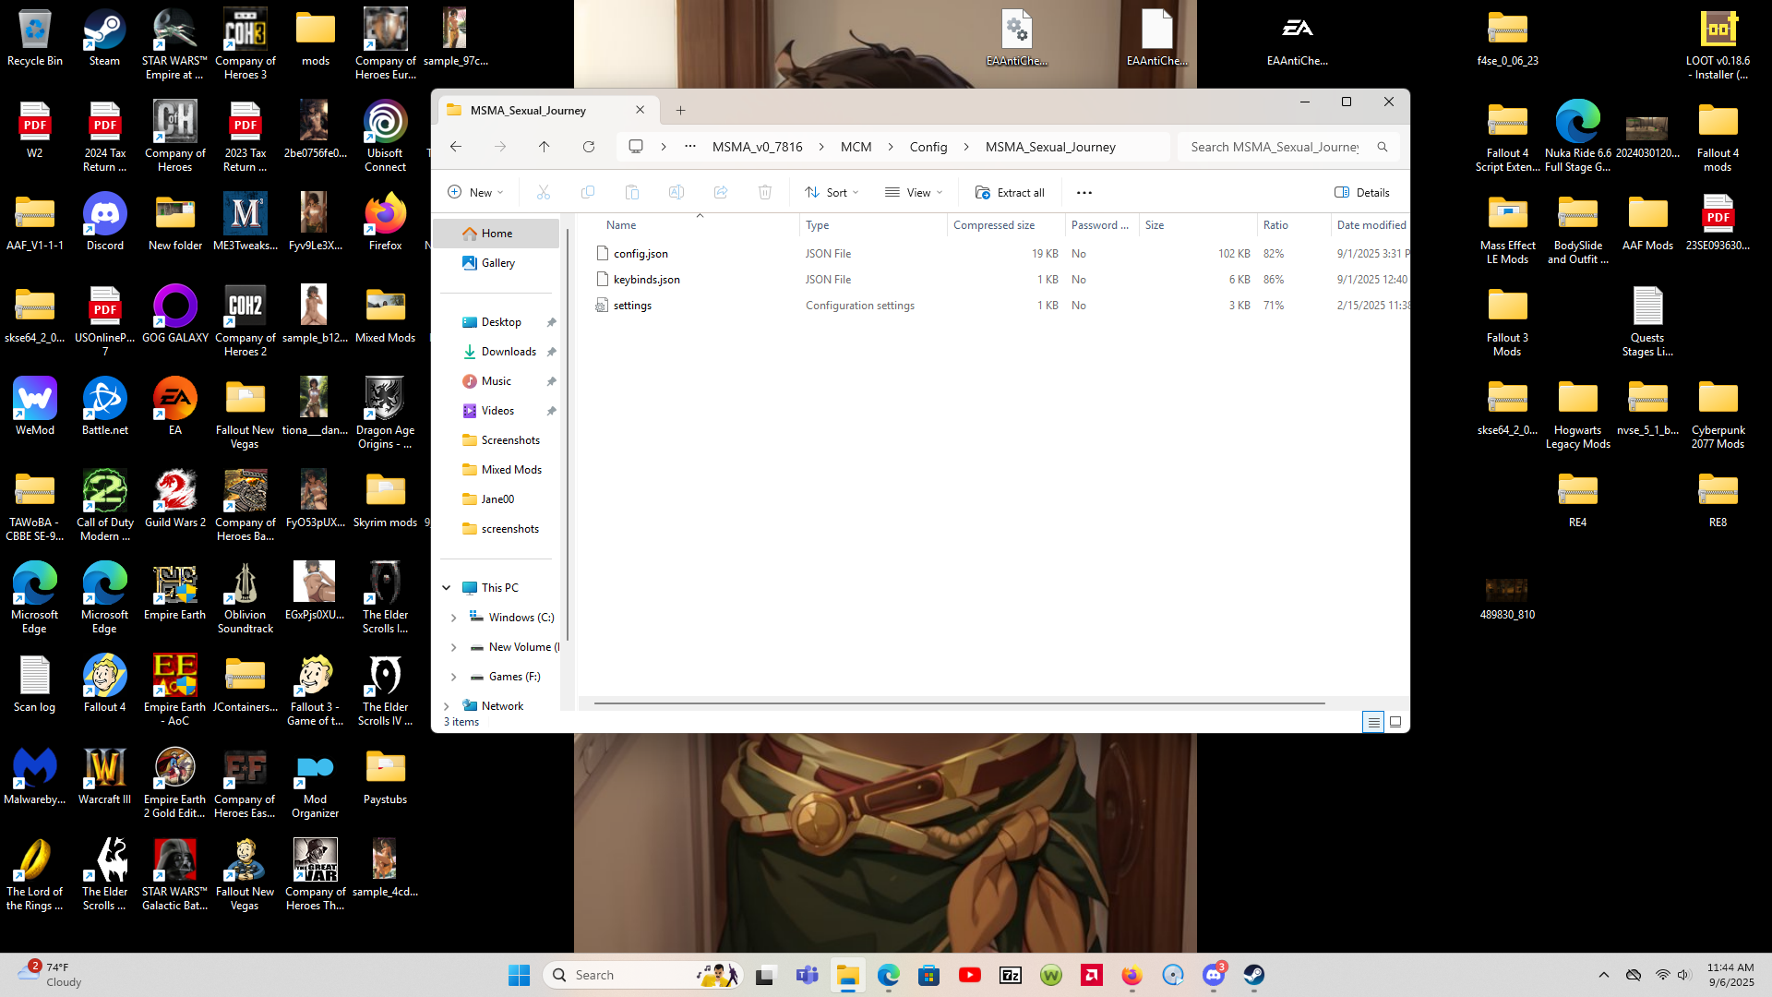This screenshot has width=1772, height=997.
Task: Switch to details list view
Action: [x=1373, y=722]
